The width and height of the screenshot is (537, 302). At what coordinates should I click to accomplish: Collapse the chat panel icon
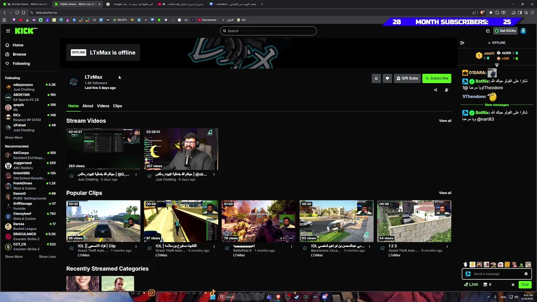[x=462, y=43]
